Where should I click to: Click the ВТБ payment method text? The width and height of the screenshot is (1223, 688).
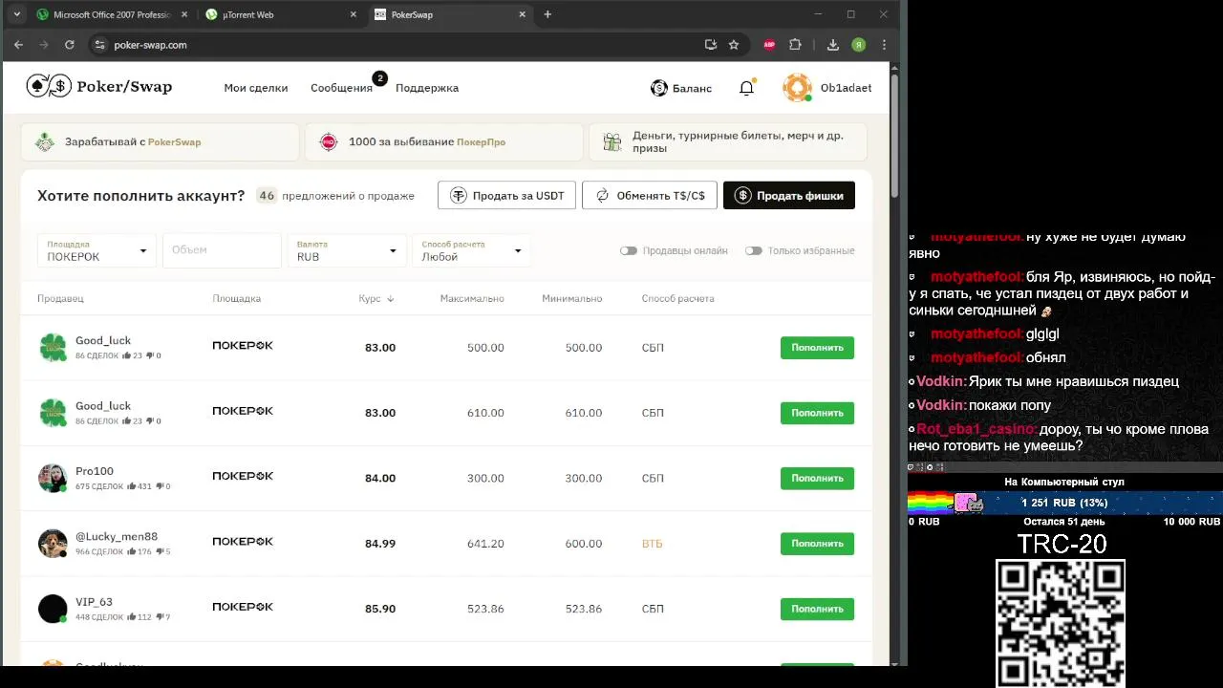tap(653, 544)
